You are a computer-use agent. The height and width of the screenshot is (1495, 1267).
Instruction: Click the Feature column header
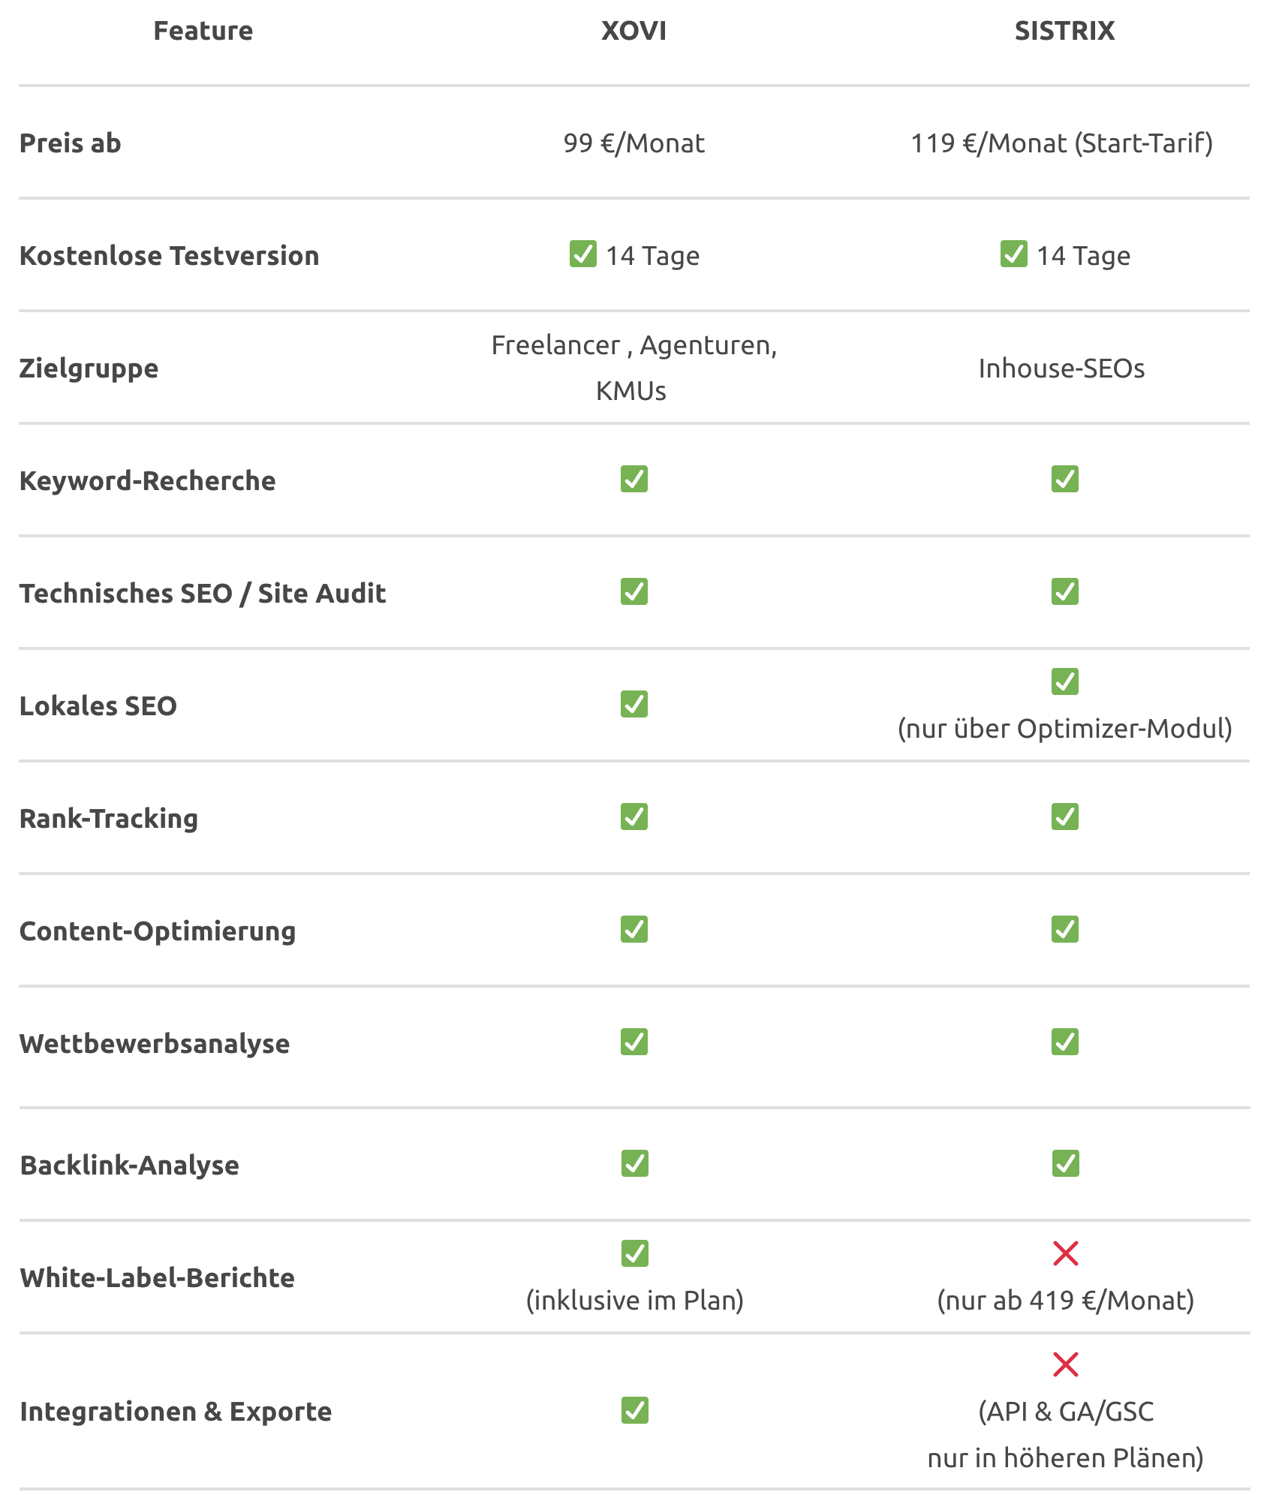(x=203, y=31)
